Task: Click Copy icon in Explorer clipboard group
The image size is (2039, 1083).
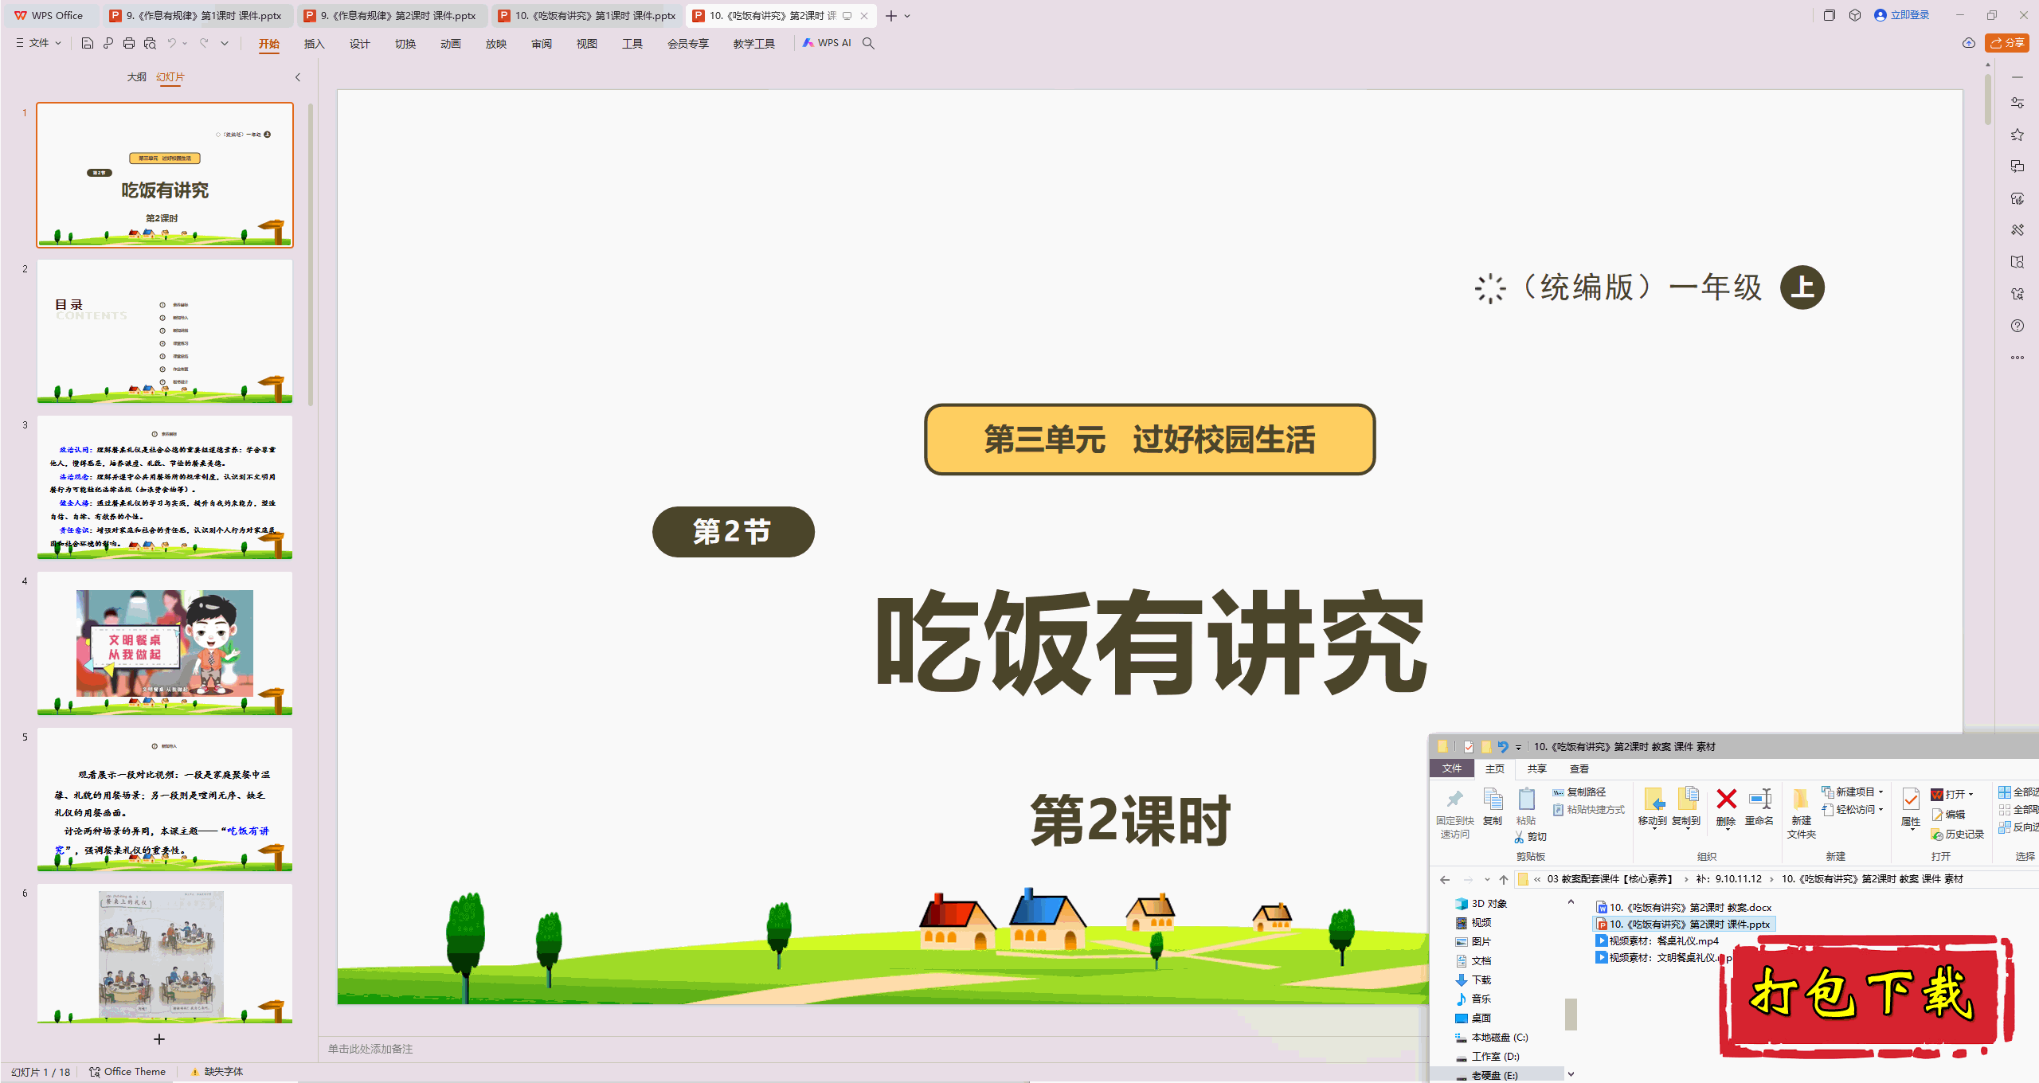Action: pyautogui.click(x=1493, y=800)
